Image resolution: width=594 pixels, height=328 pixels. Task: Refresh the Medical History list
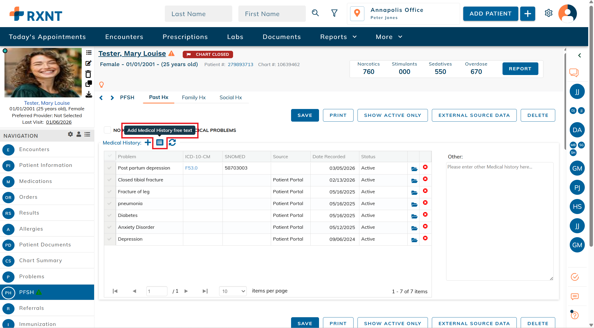[x=172, y=142]
